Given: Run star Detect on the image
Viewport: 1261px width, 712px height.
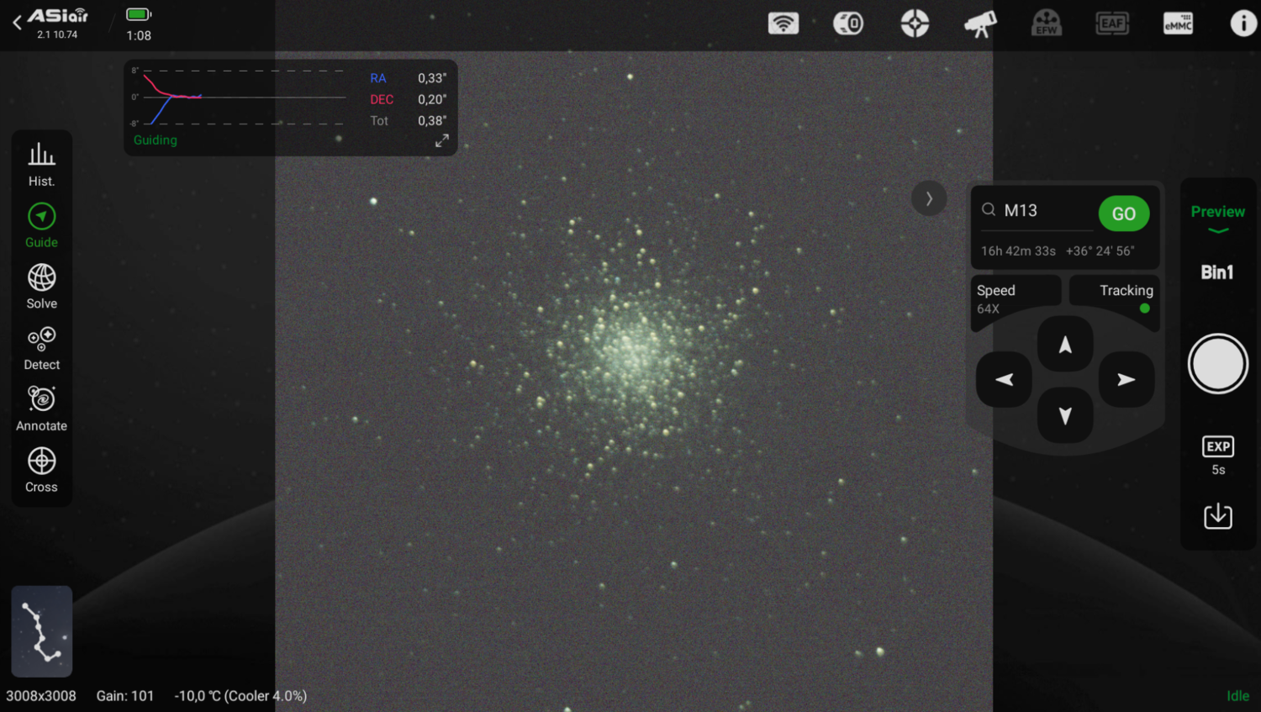Looking at the screenshot, I should [41, 347].
